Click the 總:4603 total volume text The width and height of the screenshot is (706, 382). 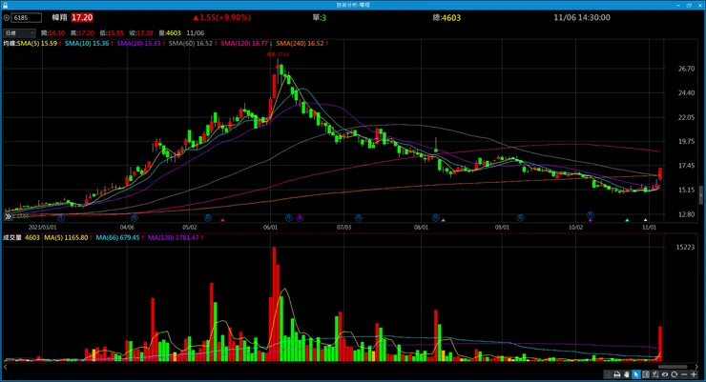(x=446, y=18)
